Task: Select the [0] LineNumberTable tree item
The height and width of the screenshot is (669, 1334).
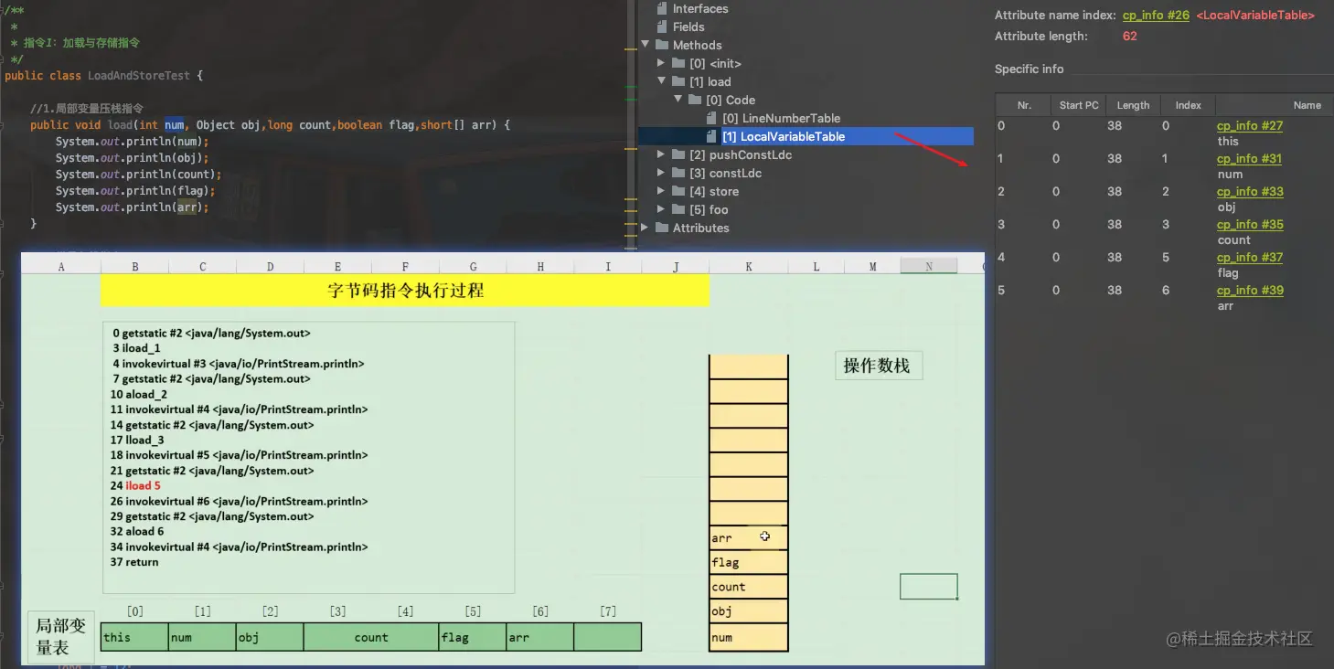Action: 781,118
